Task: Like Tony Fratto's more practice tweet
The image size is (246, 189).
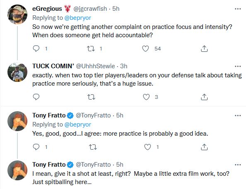Action: tap(147, 147)
